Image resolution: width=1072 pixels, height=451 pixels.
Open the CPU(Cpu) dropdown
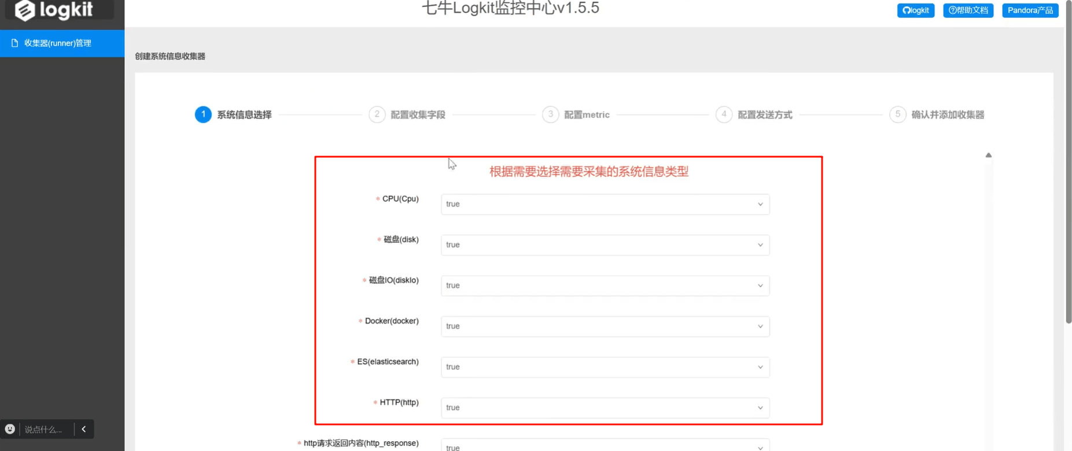605,204
